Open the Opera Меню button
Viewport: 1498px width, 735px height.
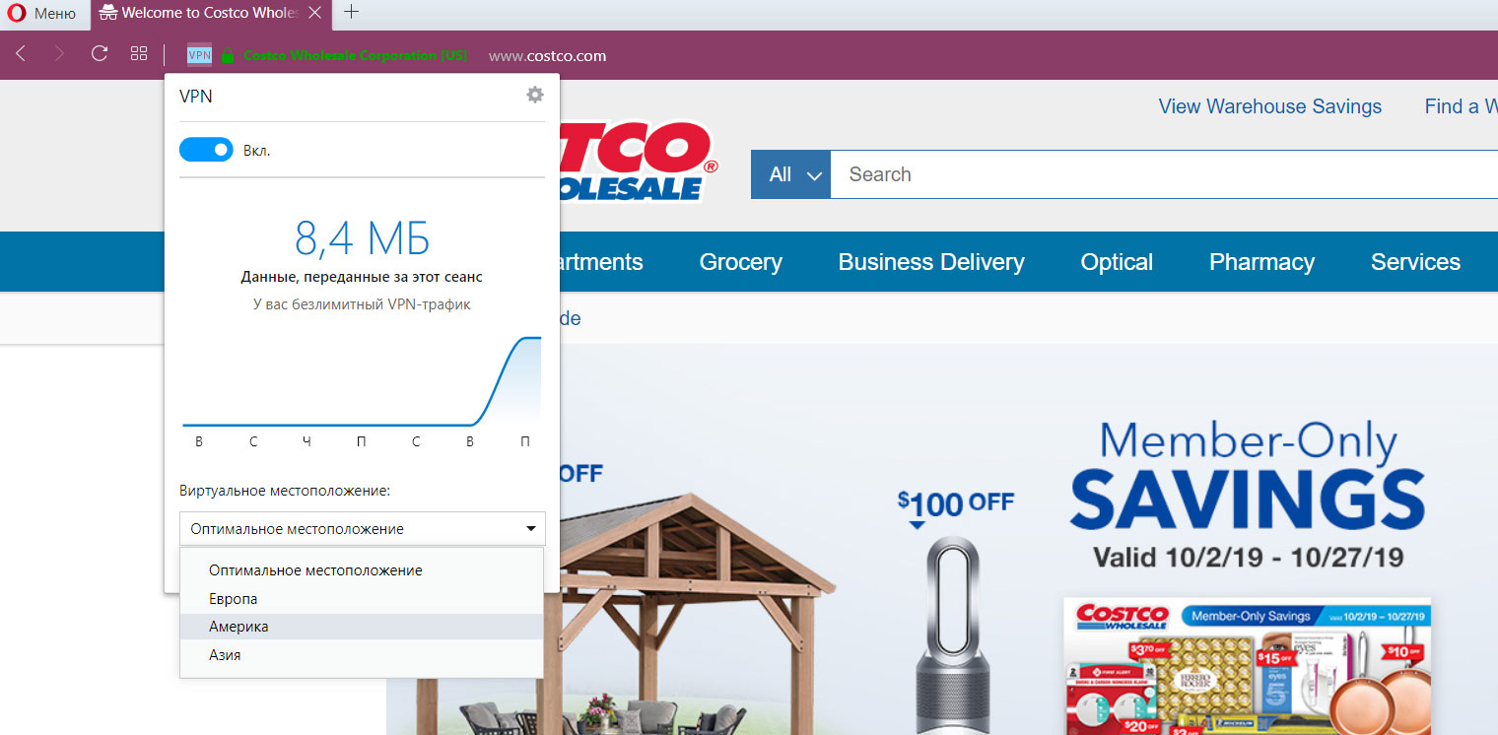pyautogui.click(x=42, y=14)
